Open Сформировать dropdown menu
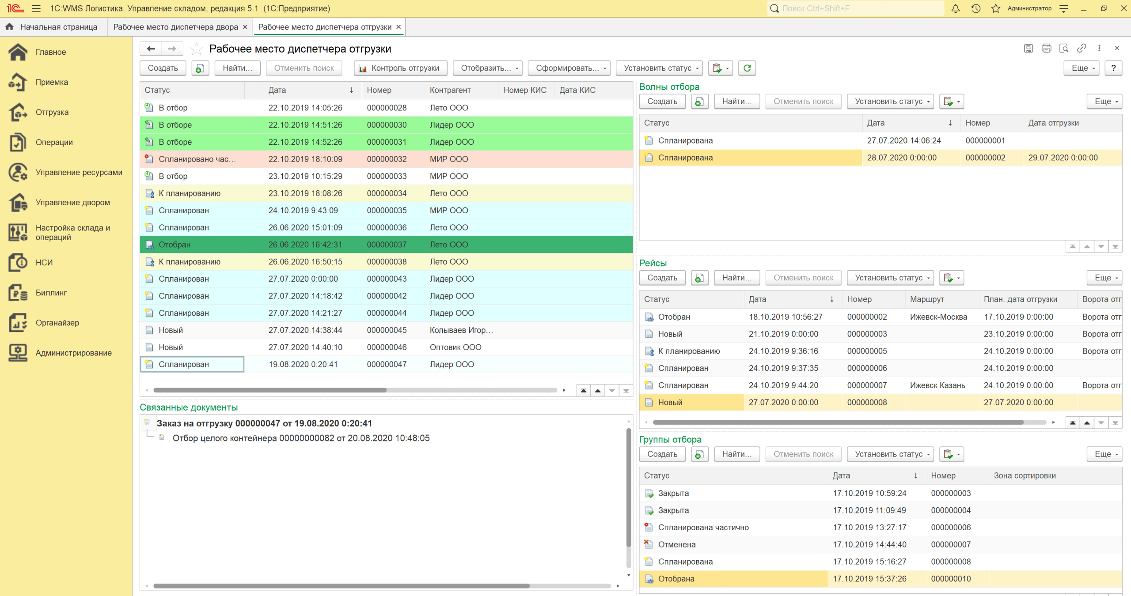This screenshot has width=1131, height=596. [x=569, y=68]
